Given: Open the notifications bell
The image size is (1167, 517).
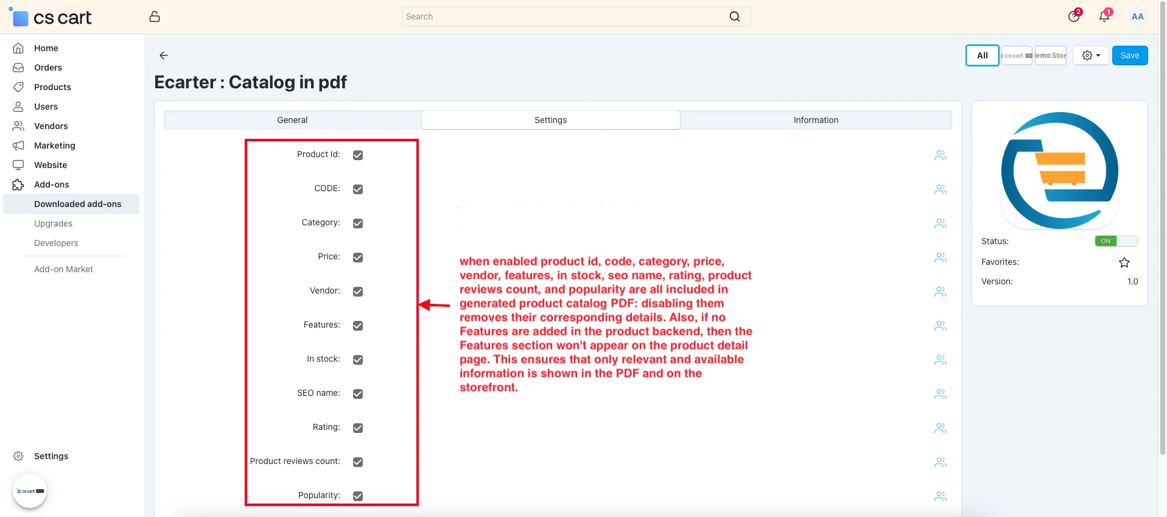Looking at the screenshot, I should coord(1104,16).
